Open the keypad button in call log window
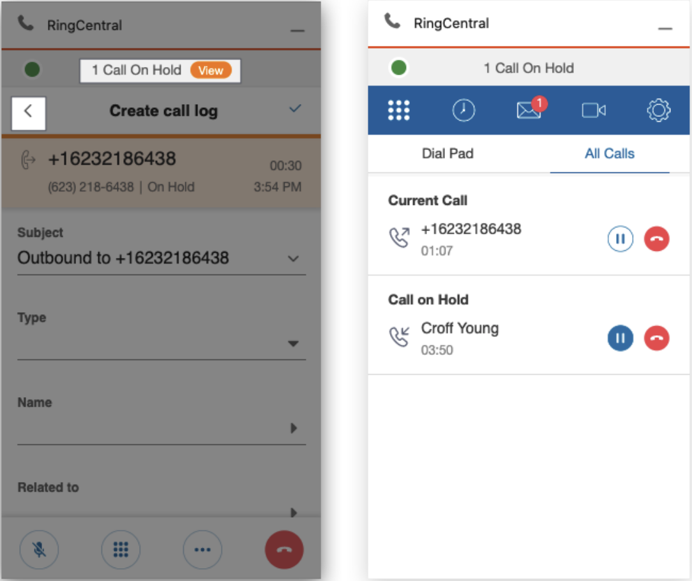Image resolution: width=692 pixels, height=581 pixels. tap(121, 550)
